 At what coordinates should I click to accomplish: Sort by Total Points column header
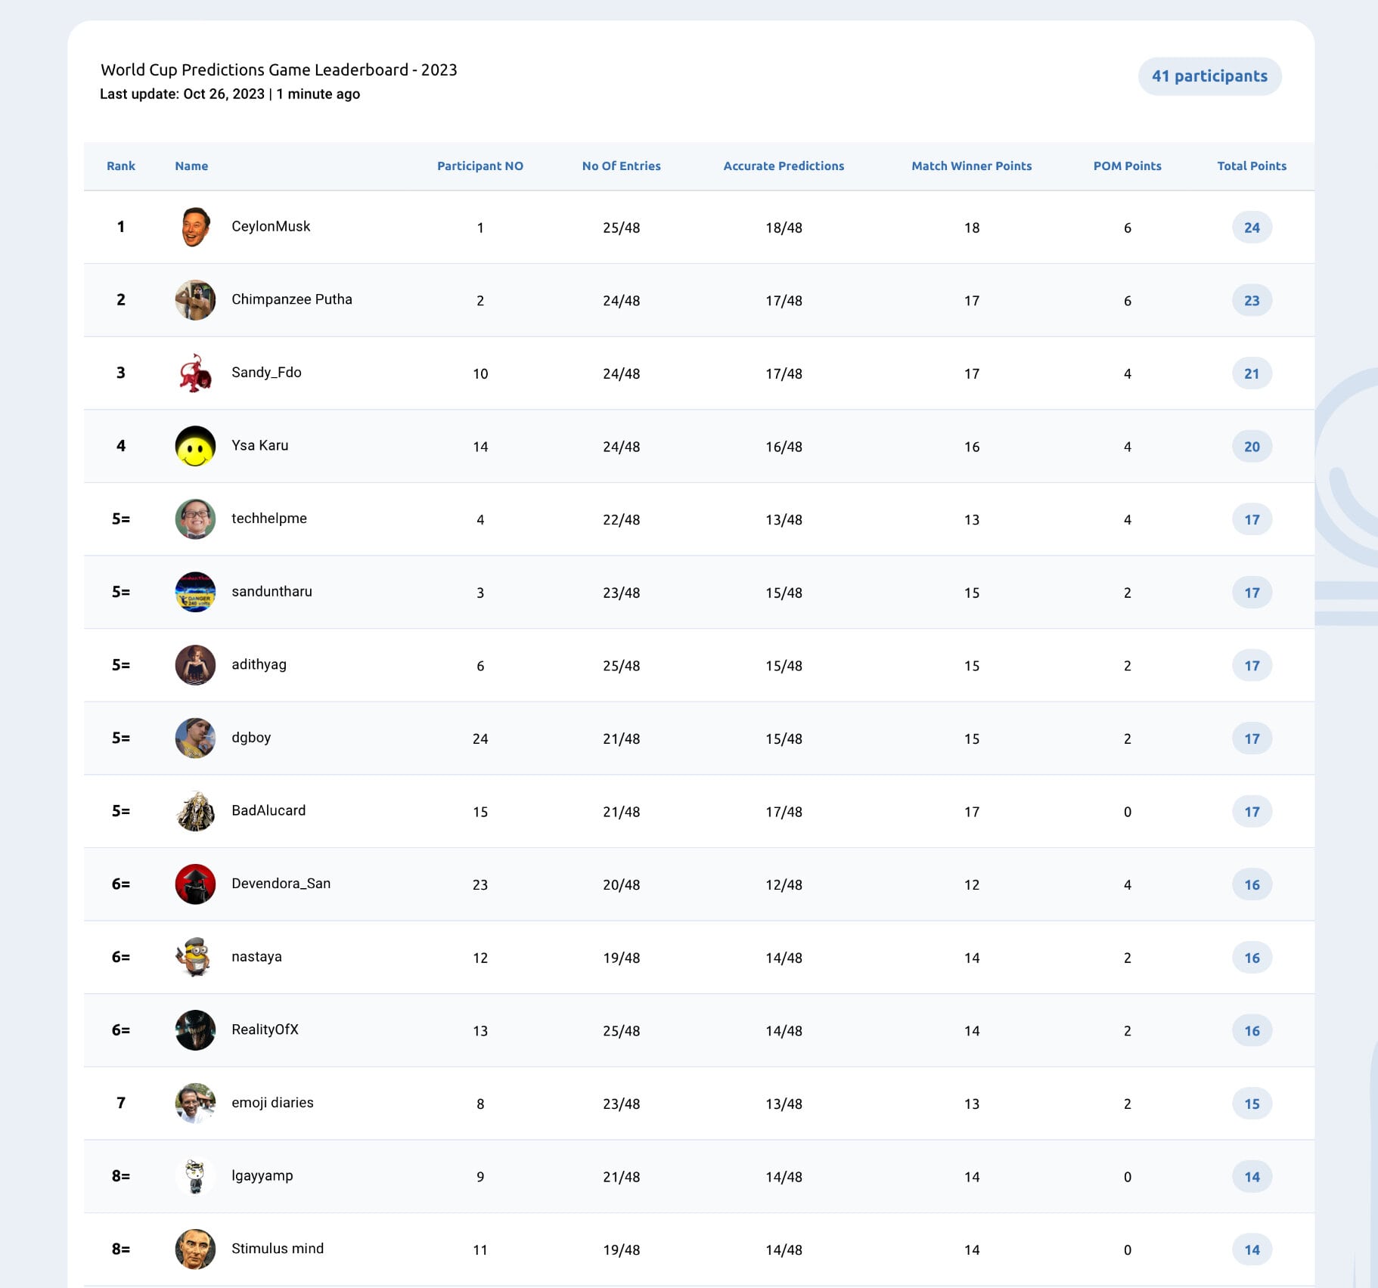1252,166
